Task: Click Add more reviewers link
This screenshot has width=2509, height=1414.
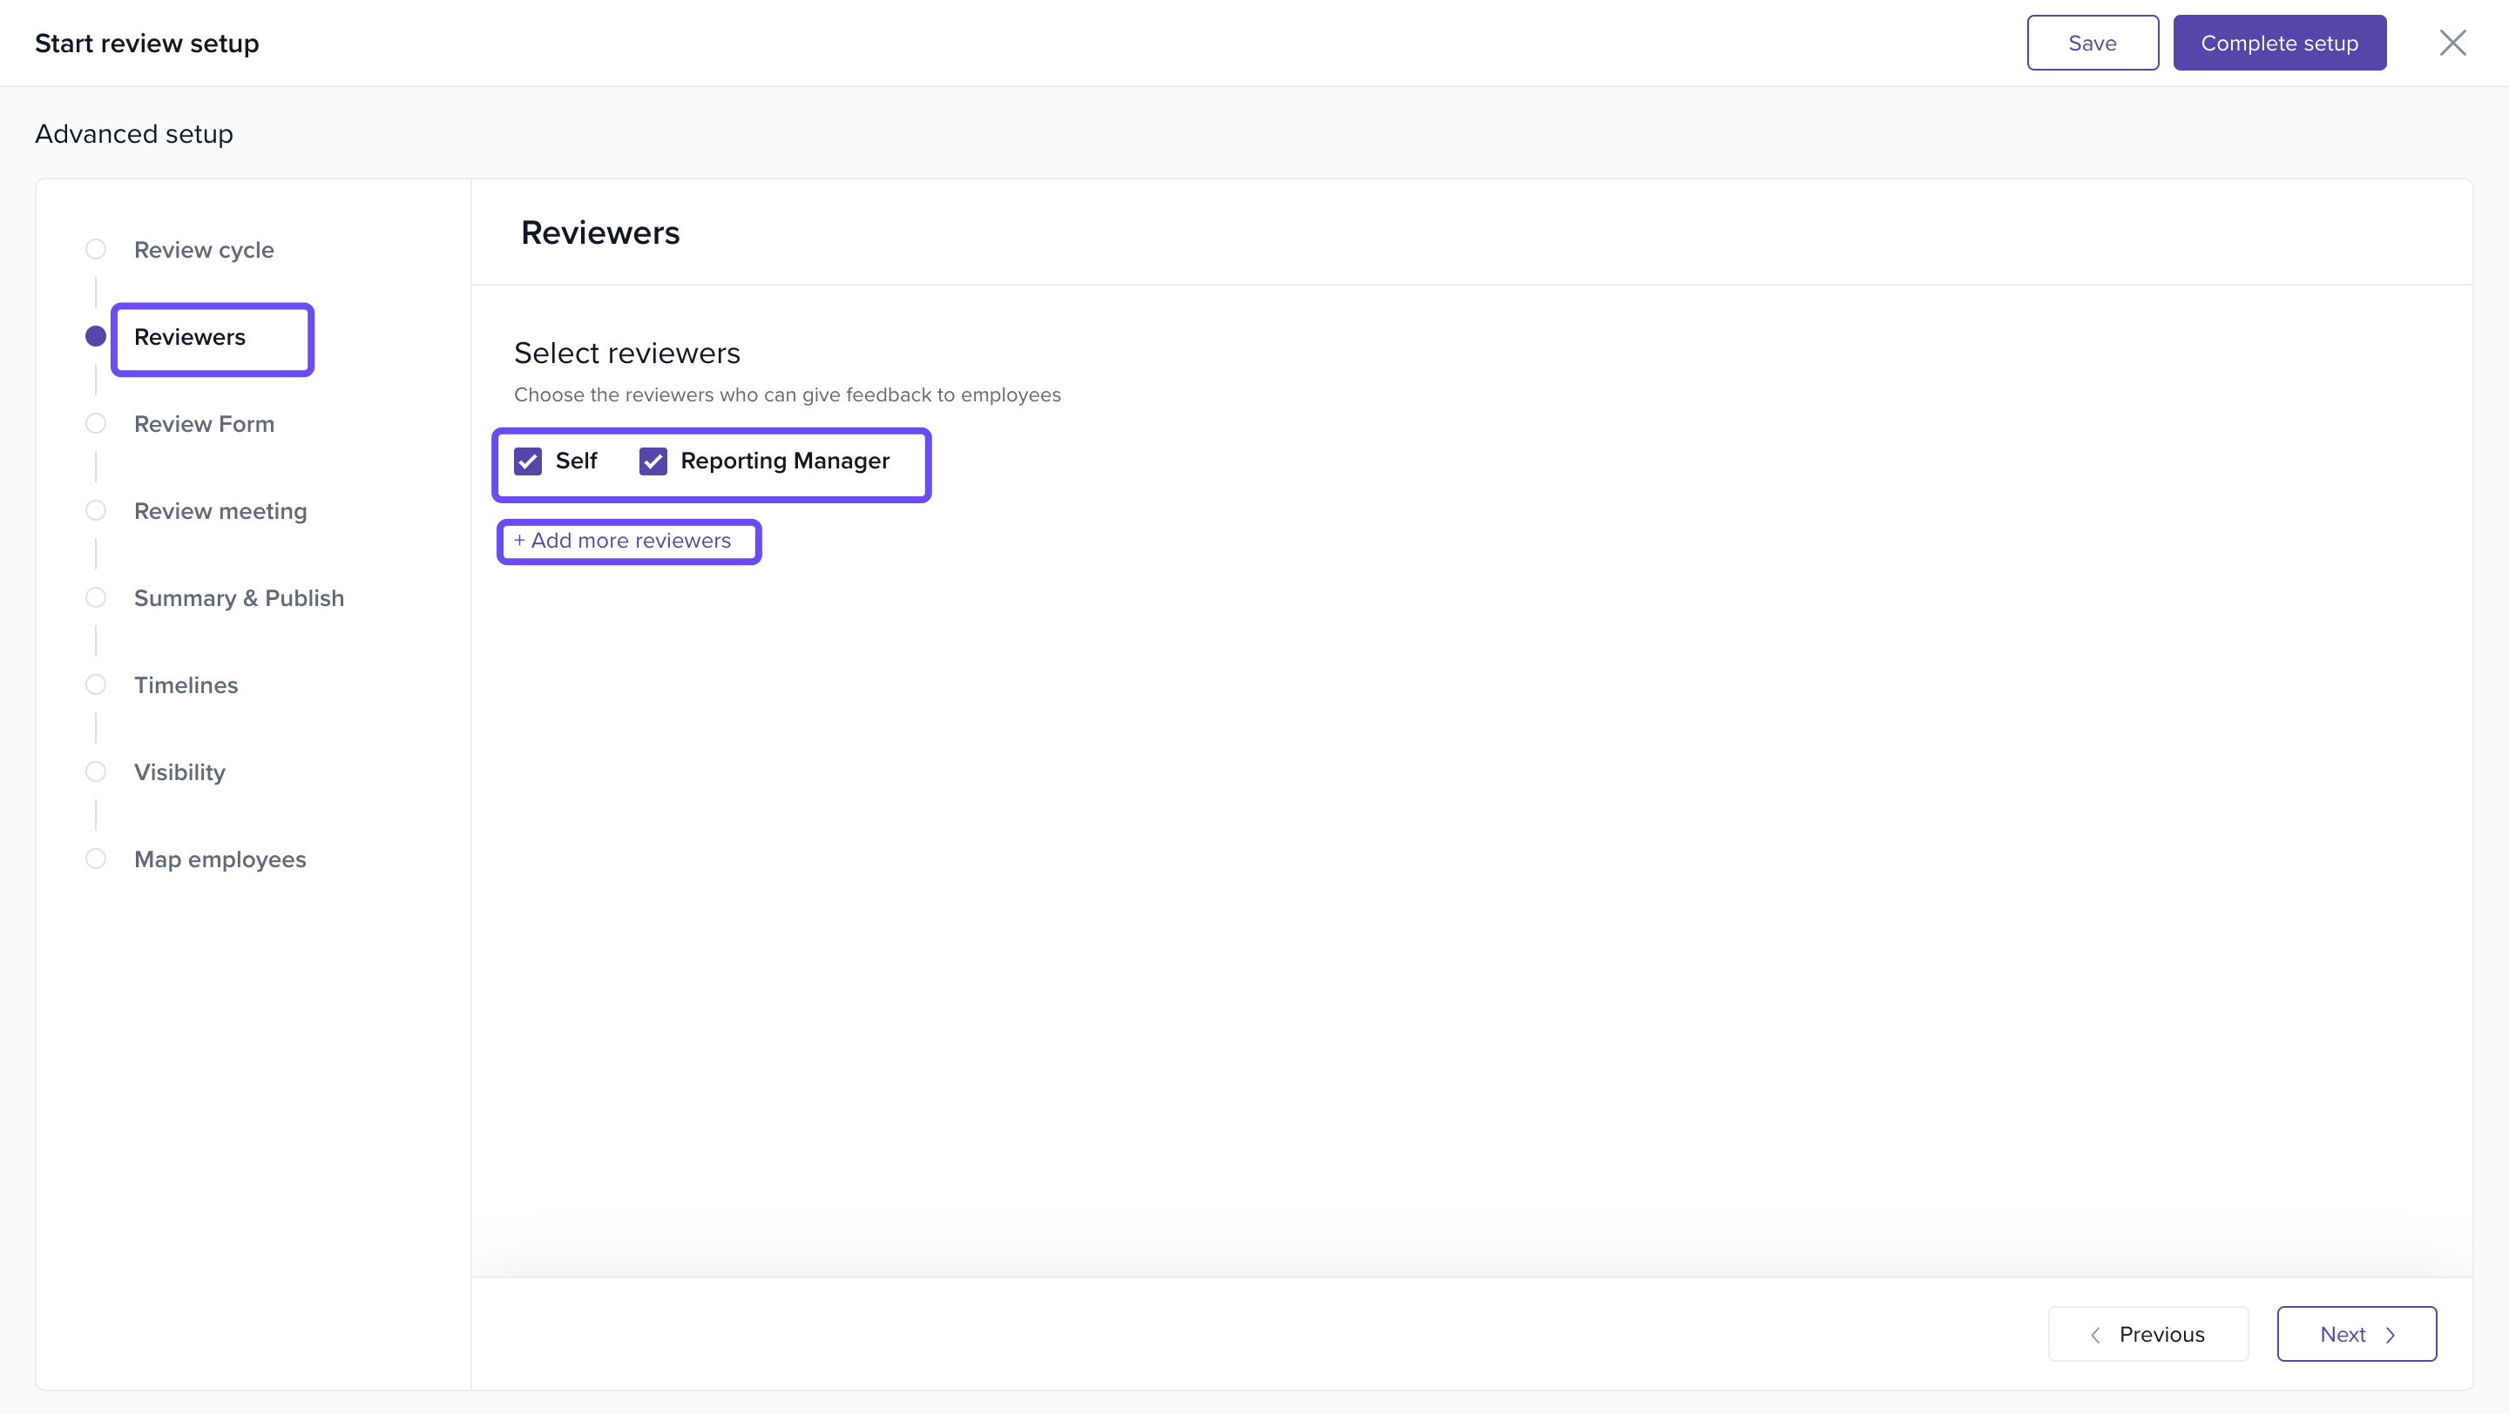Action: [x=622, y=541]
